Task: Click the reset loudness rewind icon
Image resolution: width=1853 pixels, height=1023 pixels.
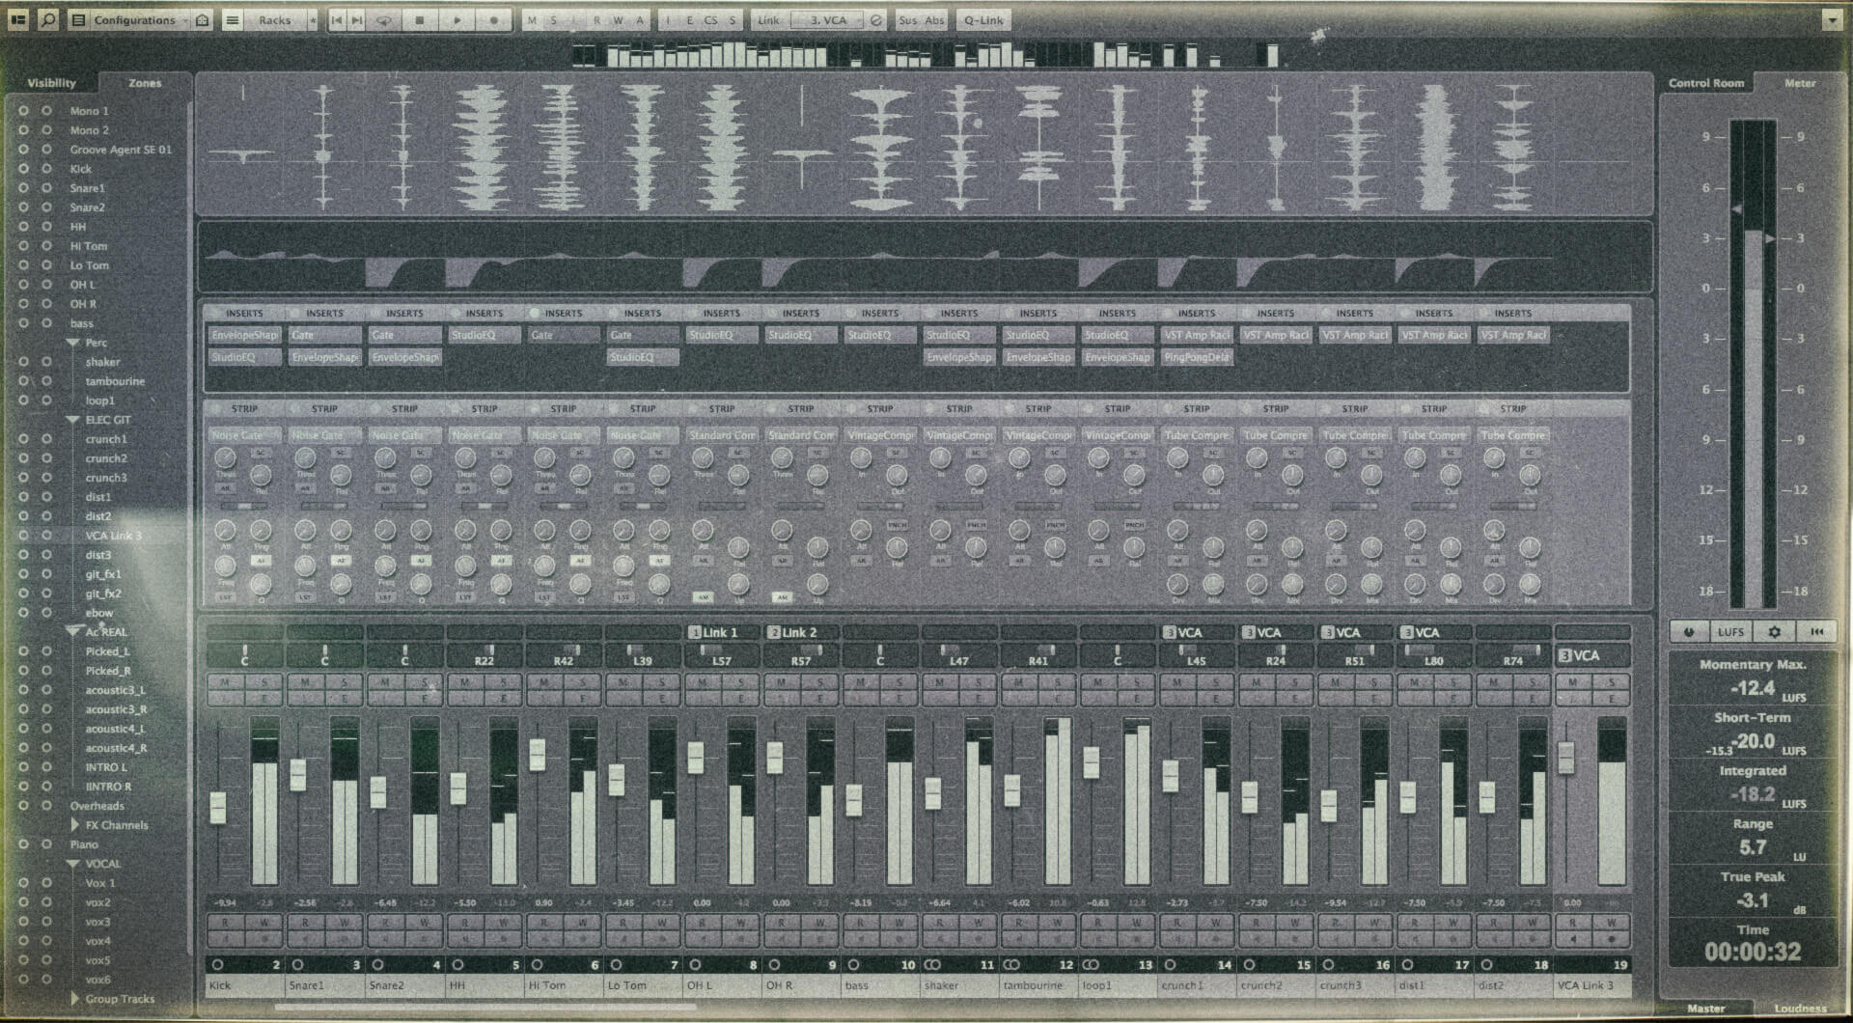Action: [1817, 631]
